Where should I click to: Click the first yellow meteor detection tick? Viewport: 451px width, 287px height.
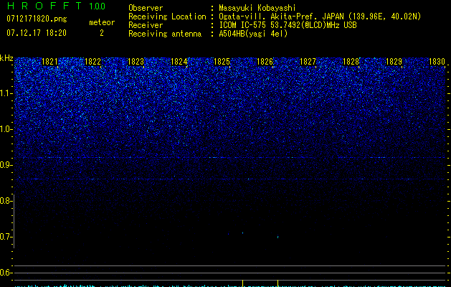pyautogui.click(x=243, y=283)
